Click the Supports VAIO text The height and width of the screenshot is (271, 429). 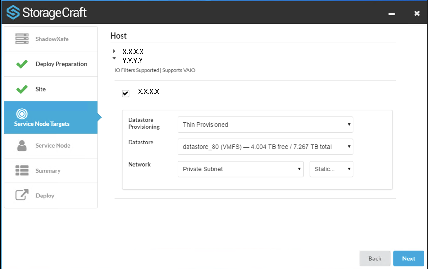[x=179, y=70]
